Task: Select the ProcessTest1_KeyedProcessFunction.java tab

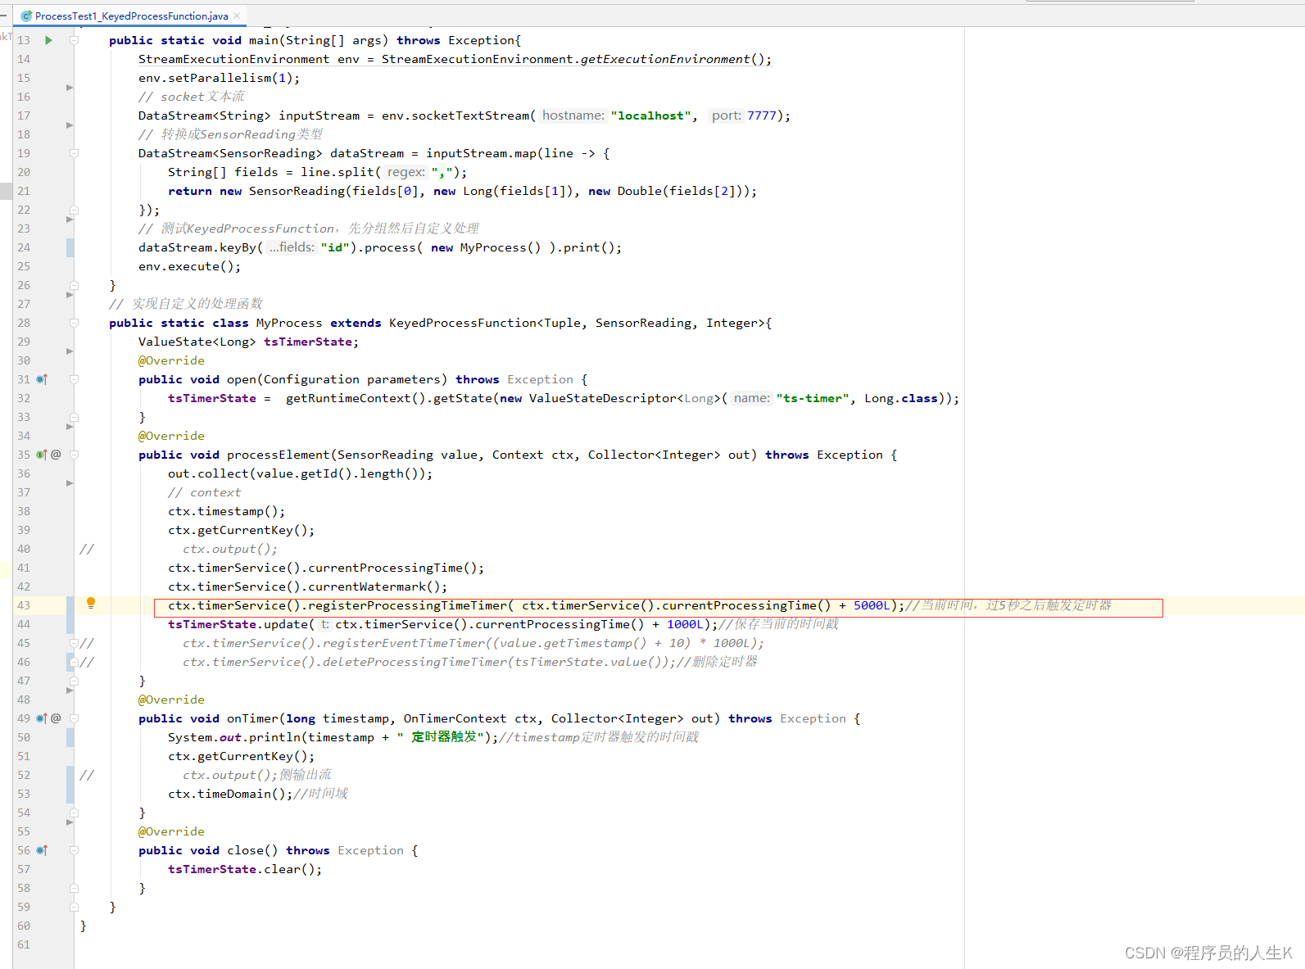Action: 131,16
